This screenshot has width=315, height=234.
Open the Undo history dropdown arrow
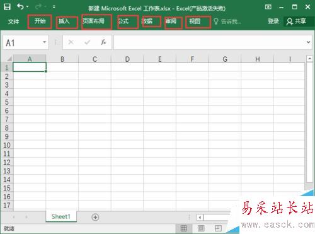click(28, 7)
